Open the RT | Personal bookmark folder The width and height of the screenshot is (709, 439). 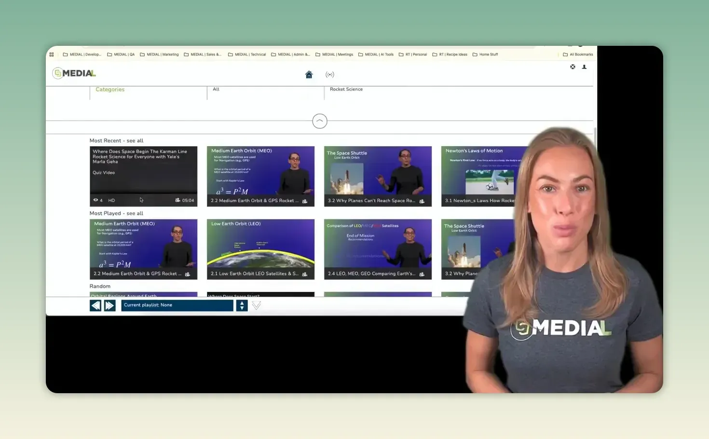tap(413, 55)
